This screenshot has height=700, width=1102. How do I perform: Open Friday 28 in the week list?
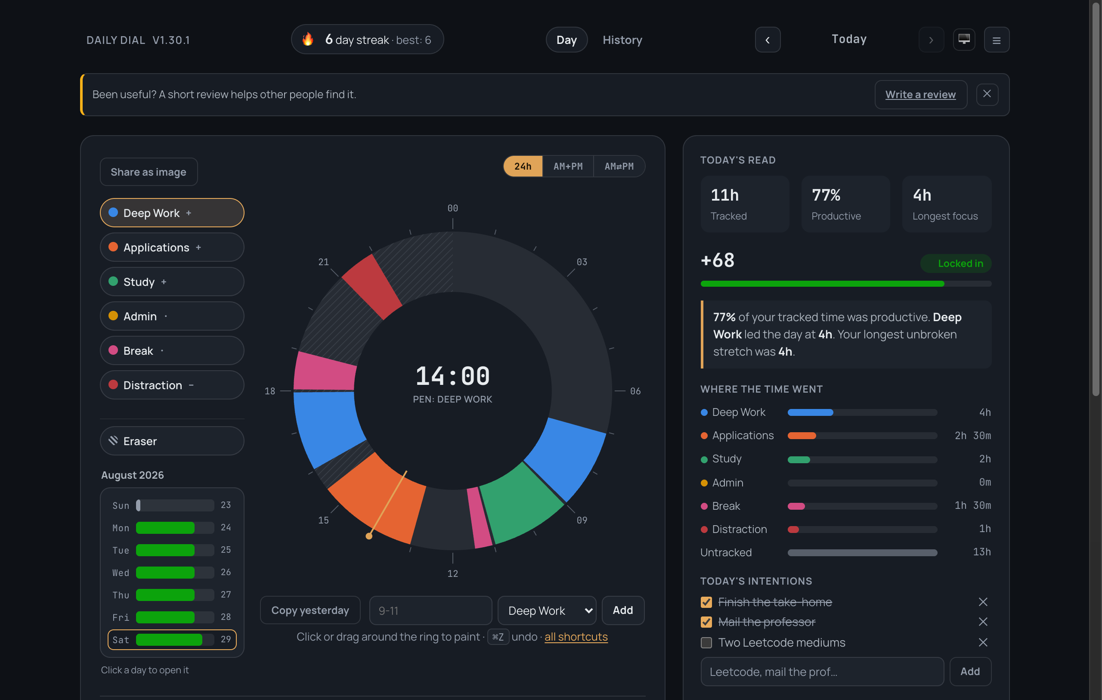tap(172, 617)
